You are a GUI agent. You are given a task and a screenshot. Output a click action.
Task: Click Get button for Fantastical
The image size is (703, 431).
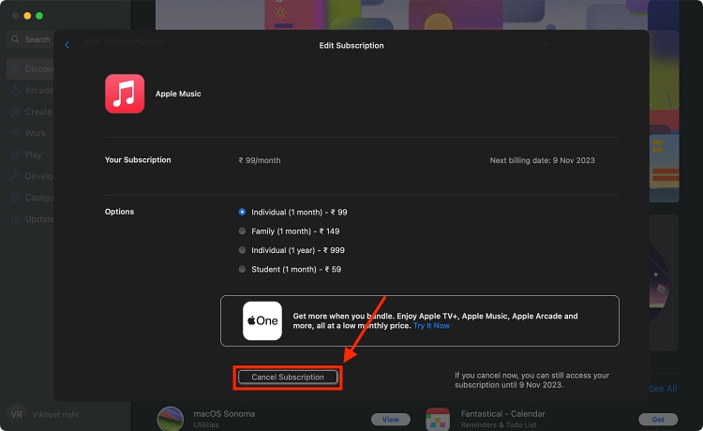pyautogui.click(x=658, y=420)
